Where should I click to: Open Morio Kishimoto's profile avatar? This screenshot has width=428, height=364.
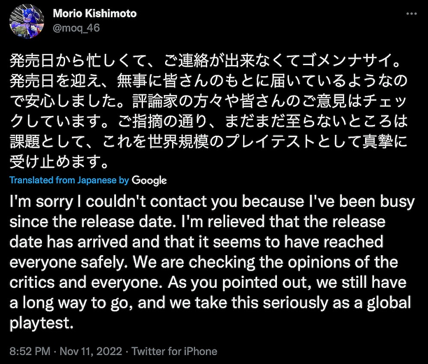27,22
